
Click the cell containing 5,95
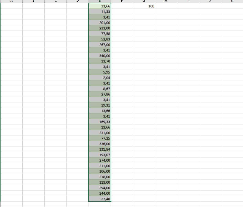(x=100, y=72)
